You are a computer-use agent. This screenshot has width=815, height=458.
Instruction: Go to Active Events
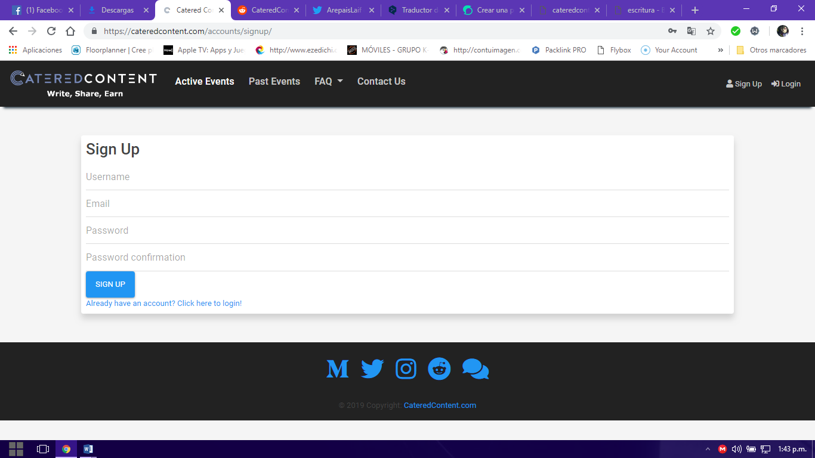coord(205,81)
